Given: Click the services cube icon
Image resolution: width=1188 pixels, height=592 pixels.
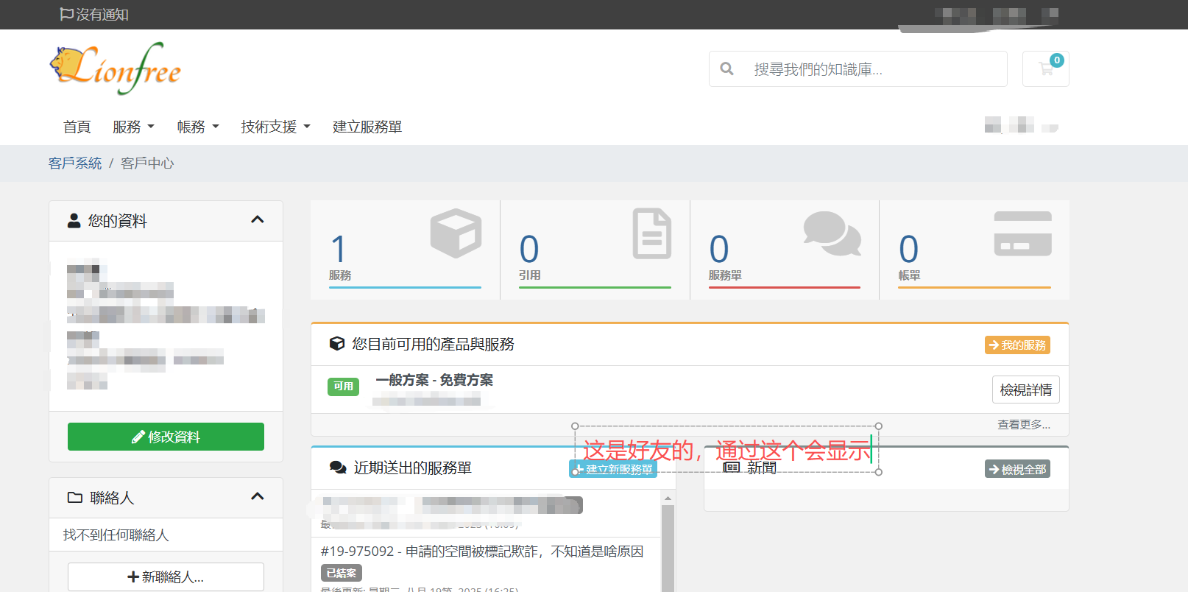Looking at the screenshot, I should tap(456, 233).
